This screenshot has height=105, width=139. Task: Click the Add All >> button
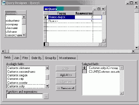click(66, 75)
